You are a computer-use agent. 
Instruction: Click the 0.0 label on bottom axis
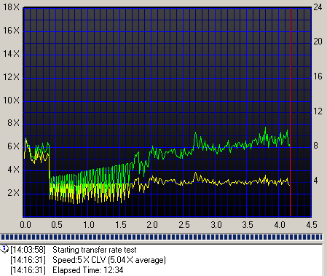pyautogui.click(x=25, y=224)
